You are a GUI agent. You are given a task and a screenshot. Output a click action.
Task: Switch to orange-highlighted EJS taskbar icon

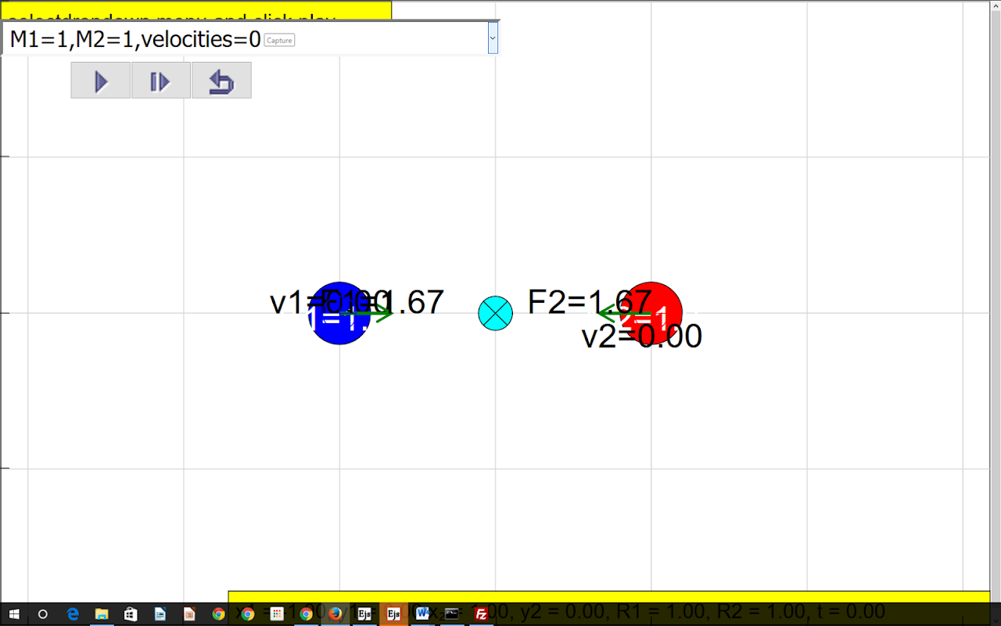[393, 614]
